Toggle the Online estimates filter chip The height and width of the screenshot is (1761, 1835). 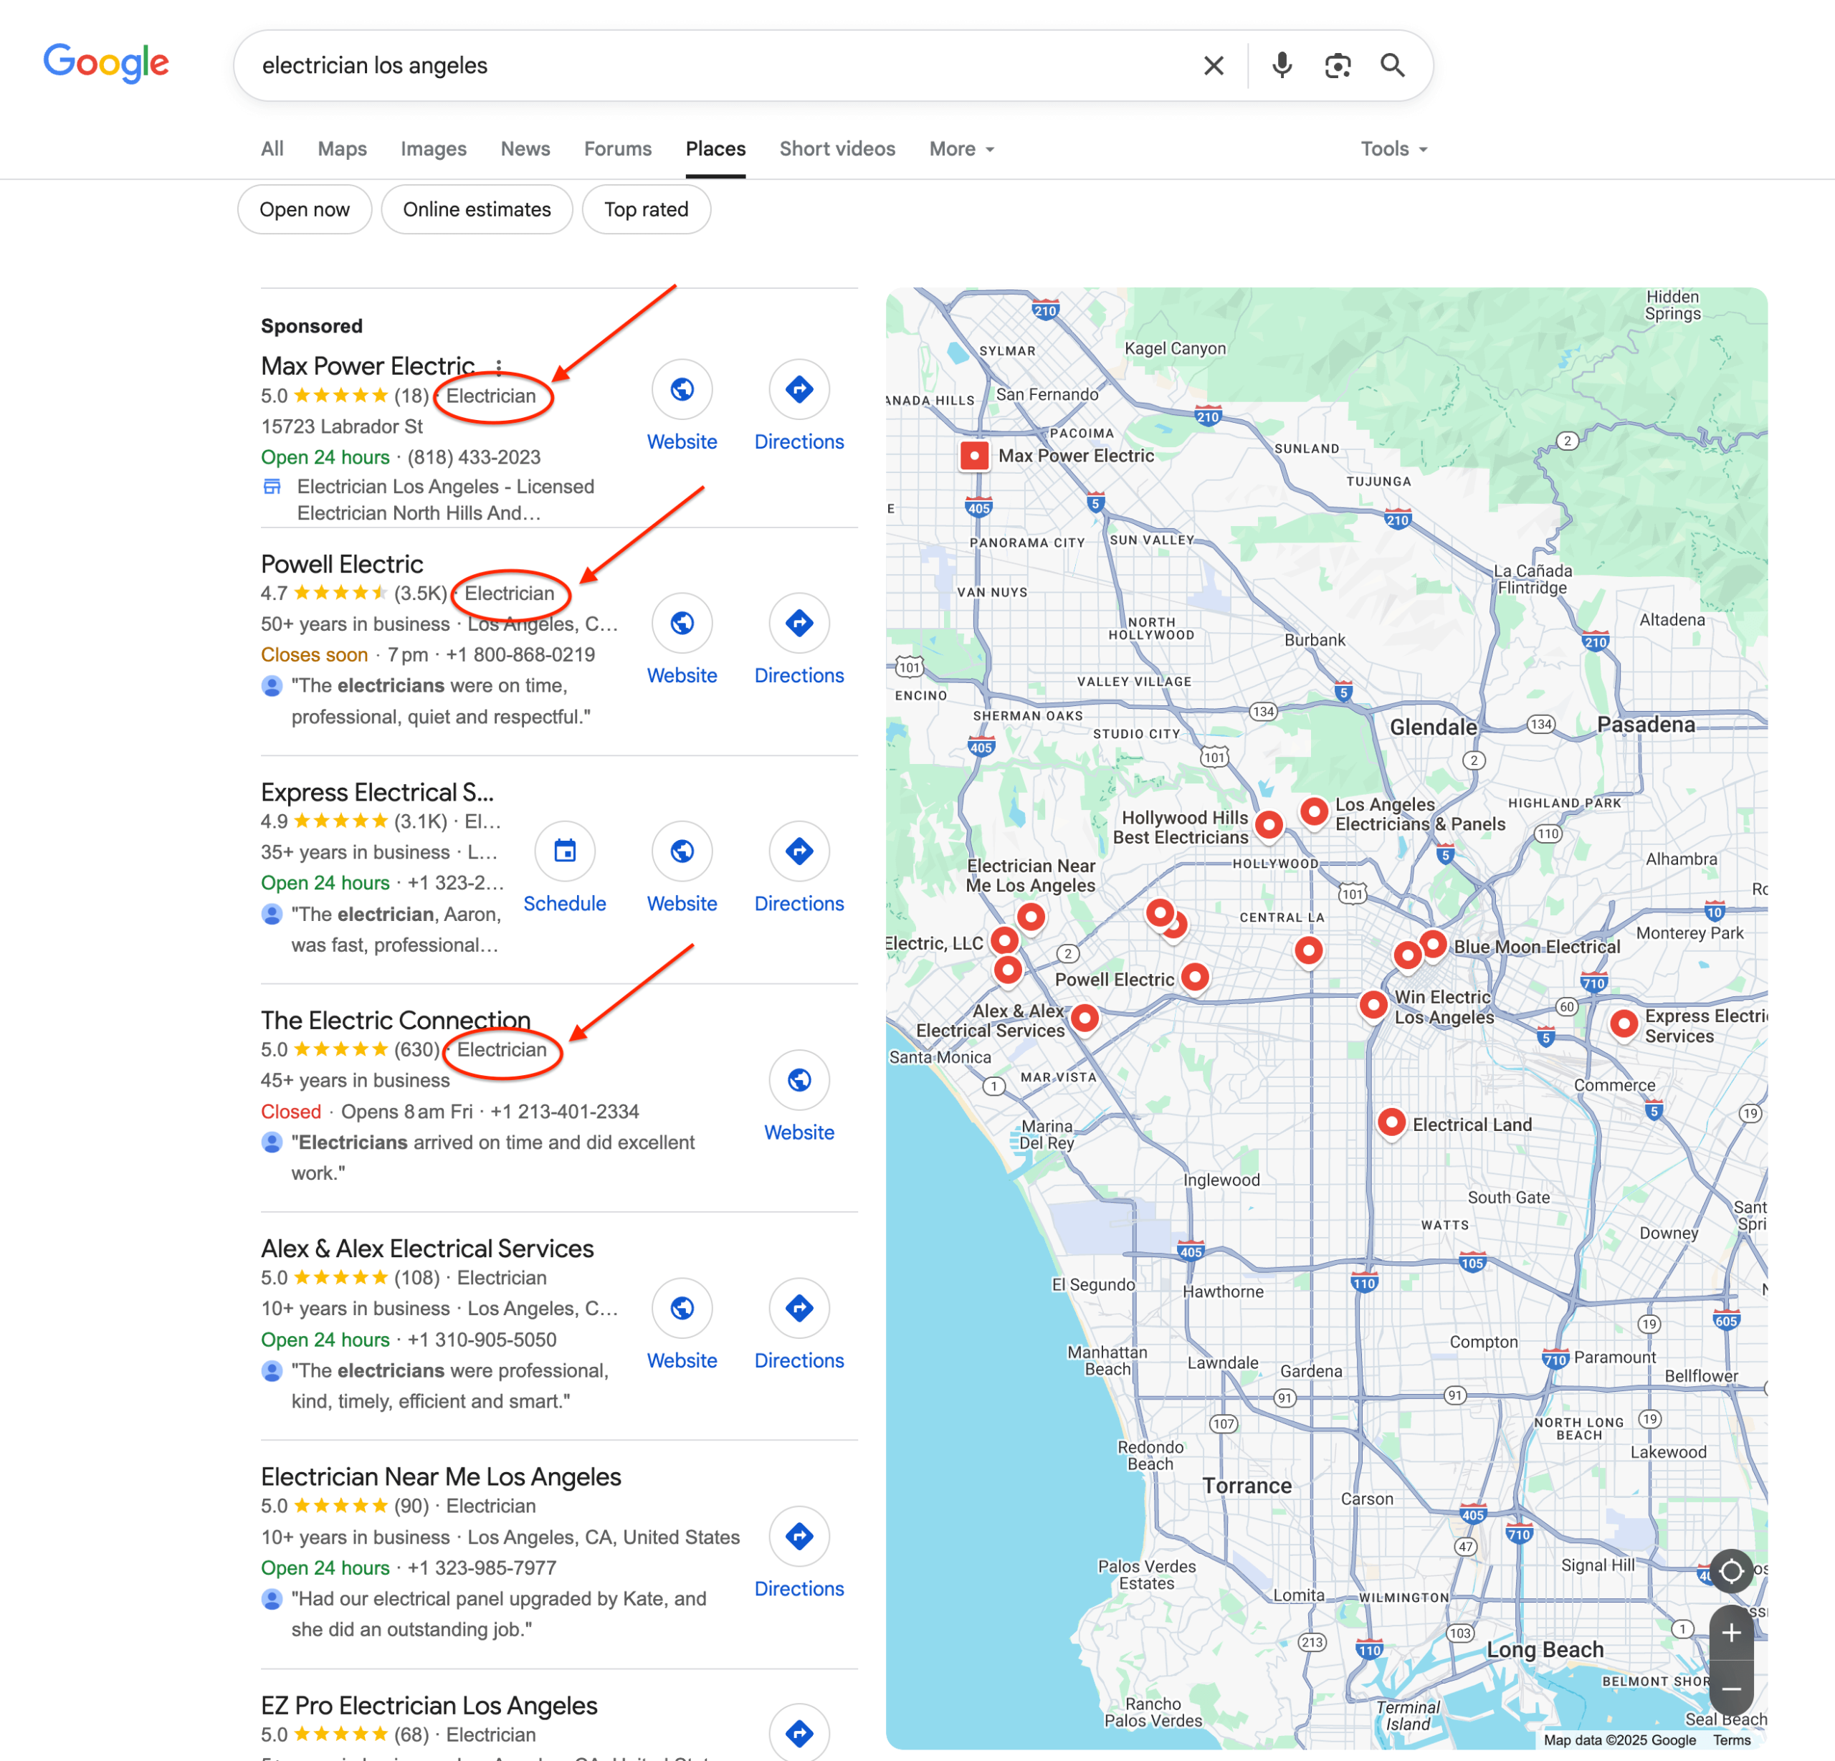click(477, 210)
